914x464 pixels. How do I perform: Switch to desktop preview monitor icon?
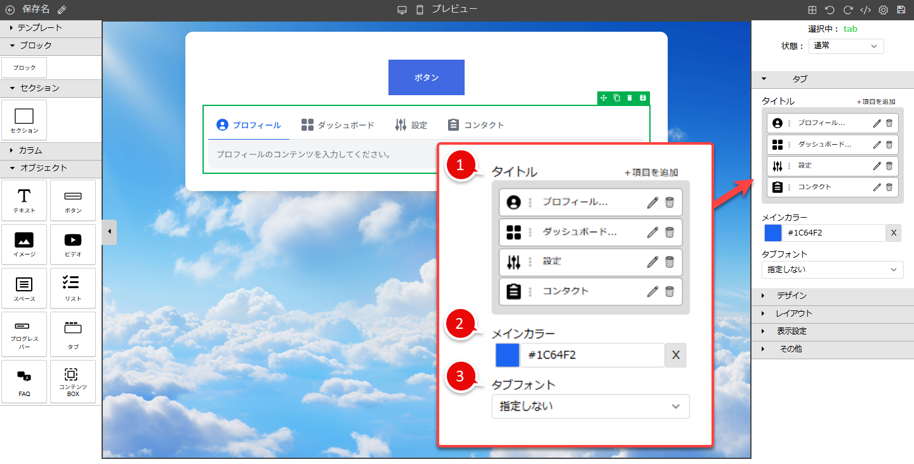coord(402,10)
